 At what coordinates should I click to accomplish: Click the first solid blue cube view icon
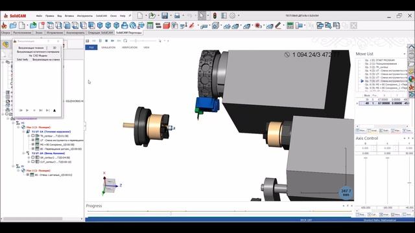(100, 25)
